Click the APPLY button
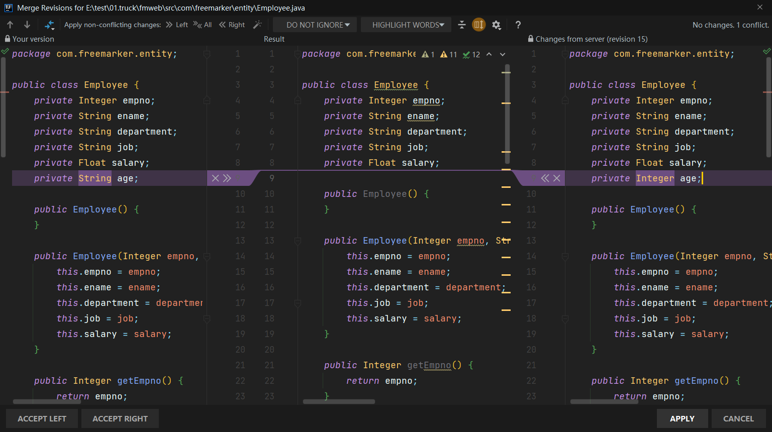Image resolution: width=772 pixels, height=432 pixels. click(682, 418)
